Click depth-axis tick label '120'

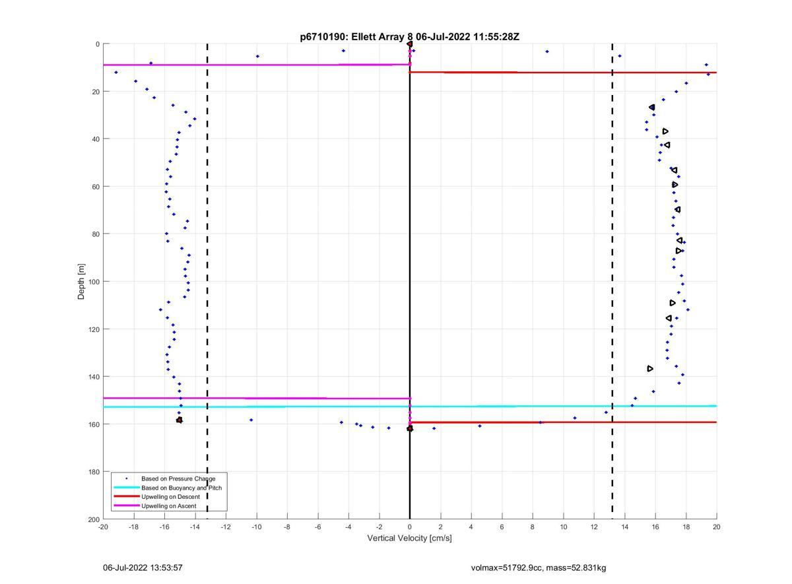(94, 329)
